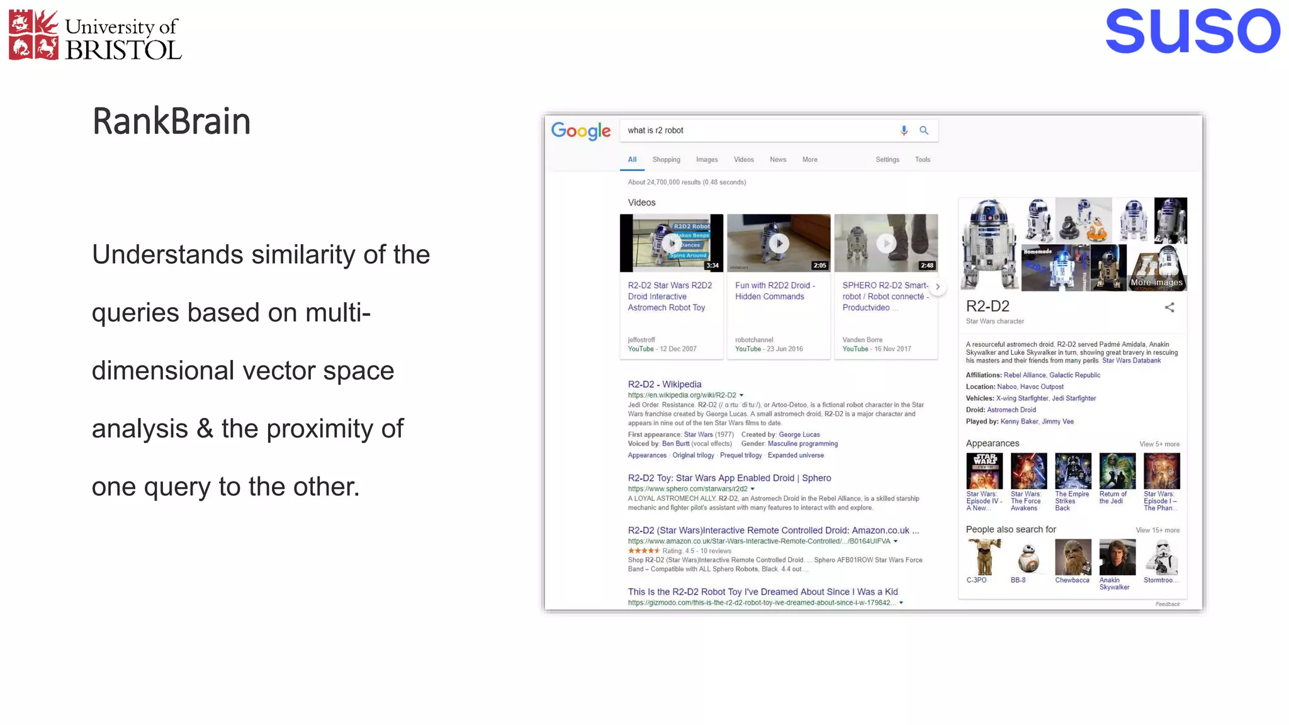
Task: Click the magnifying glass search icon
Action: coord(924,130)
